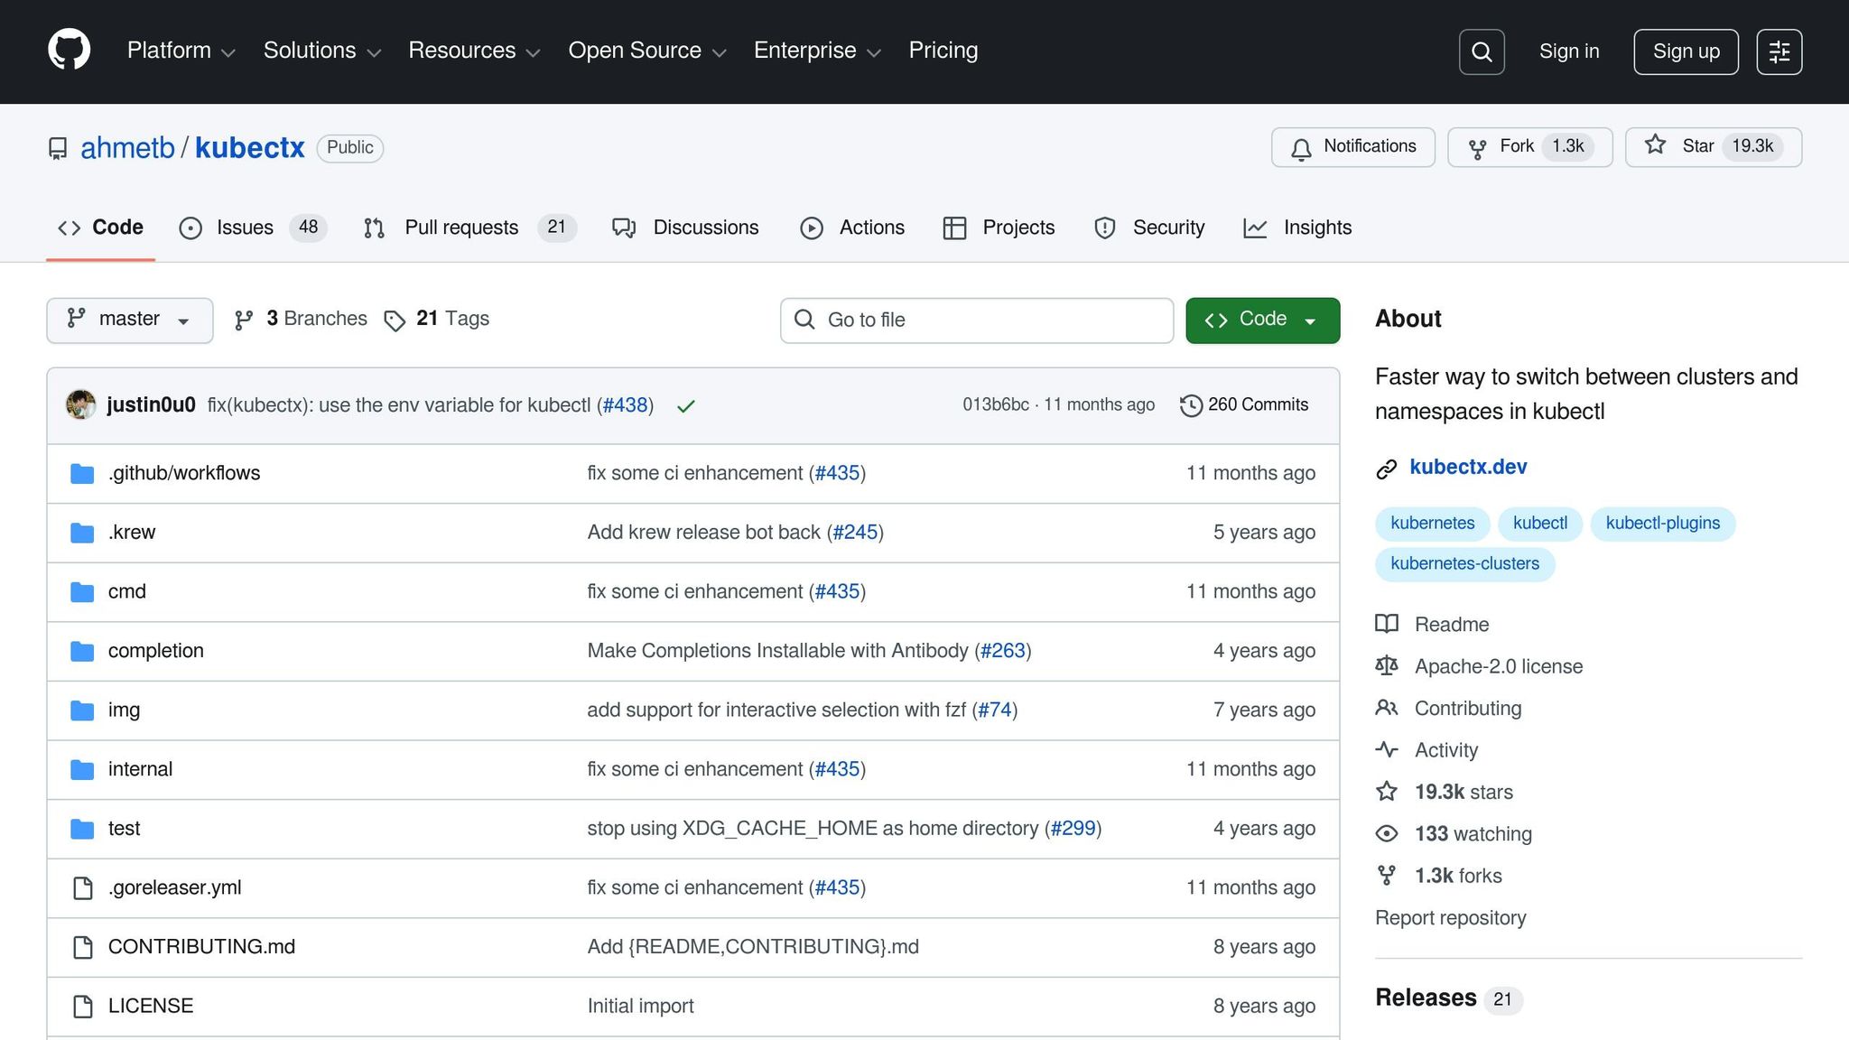
Task: Open the .github/workflows folder
Action: tap(184, 473)
